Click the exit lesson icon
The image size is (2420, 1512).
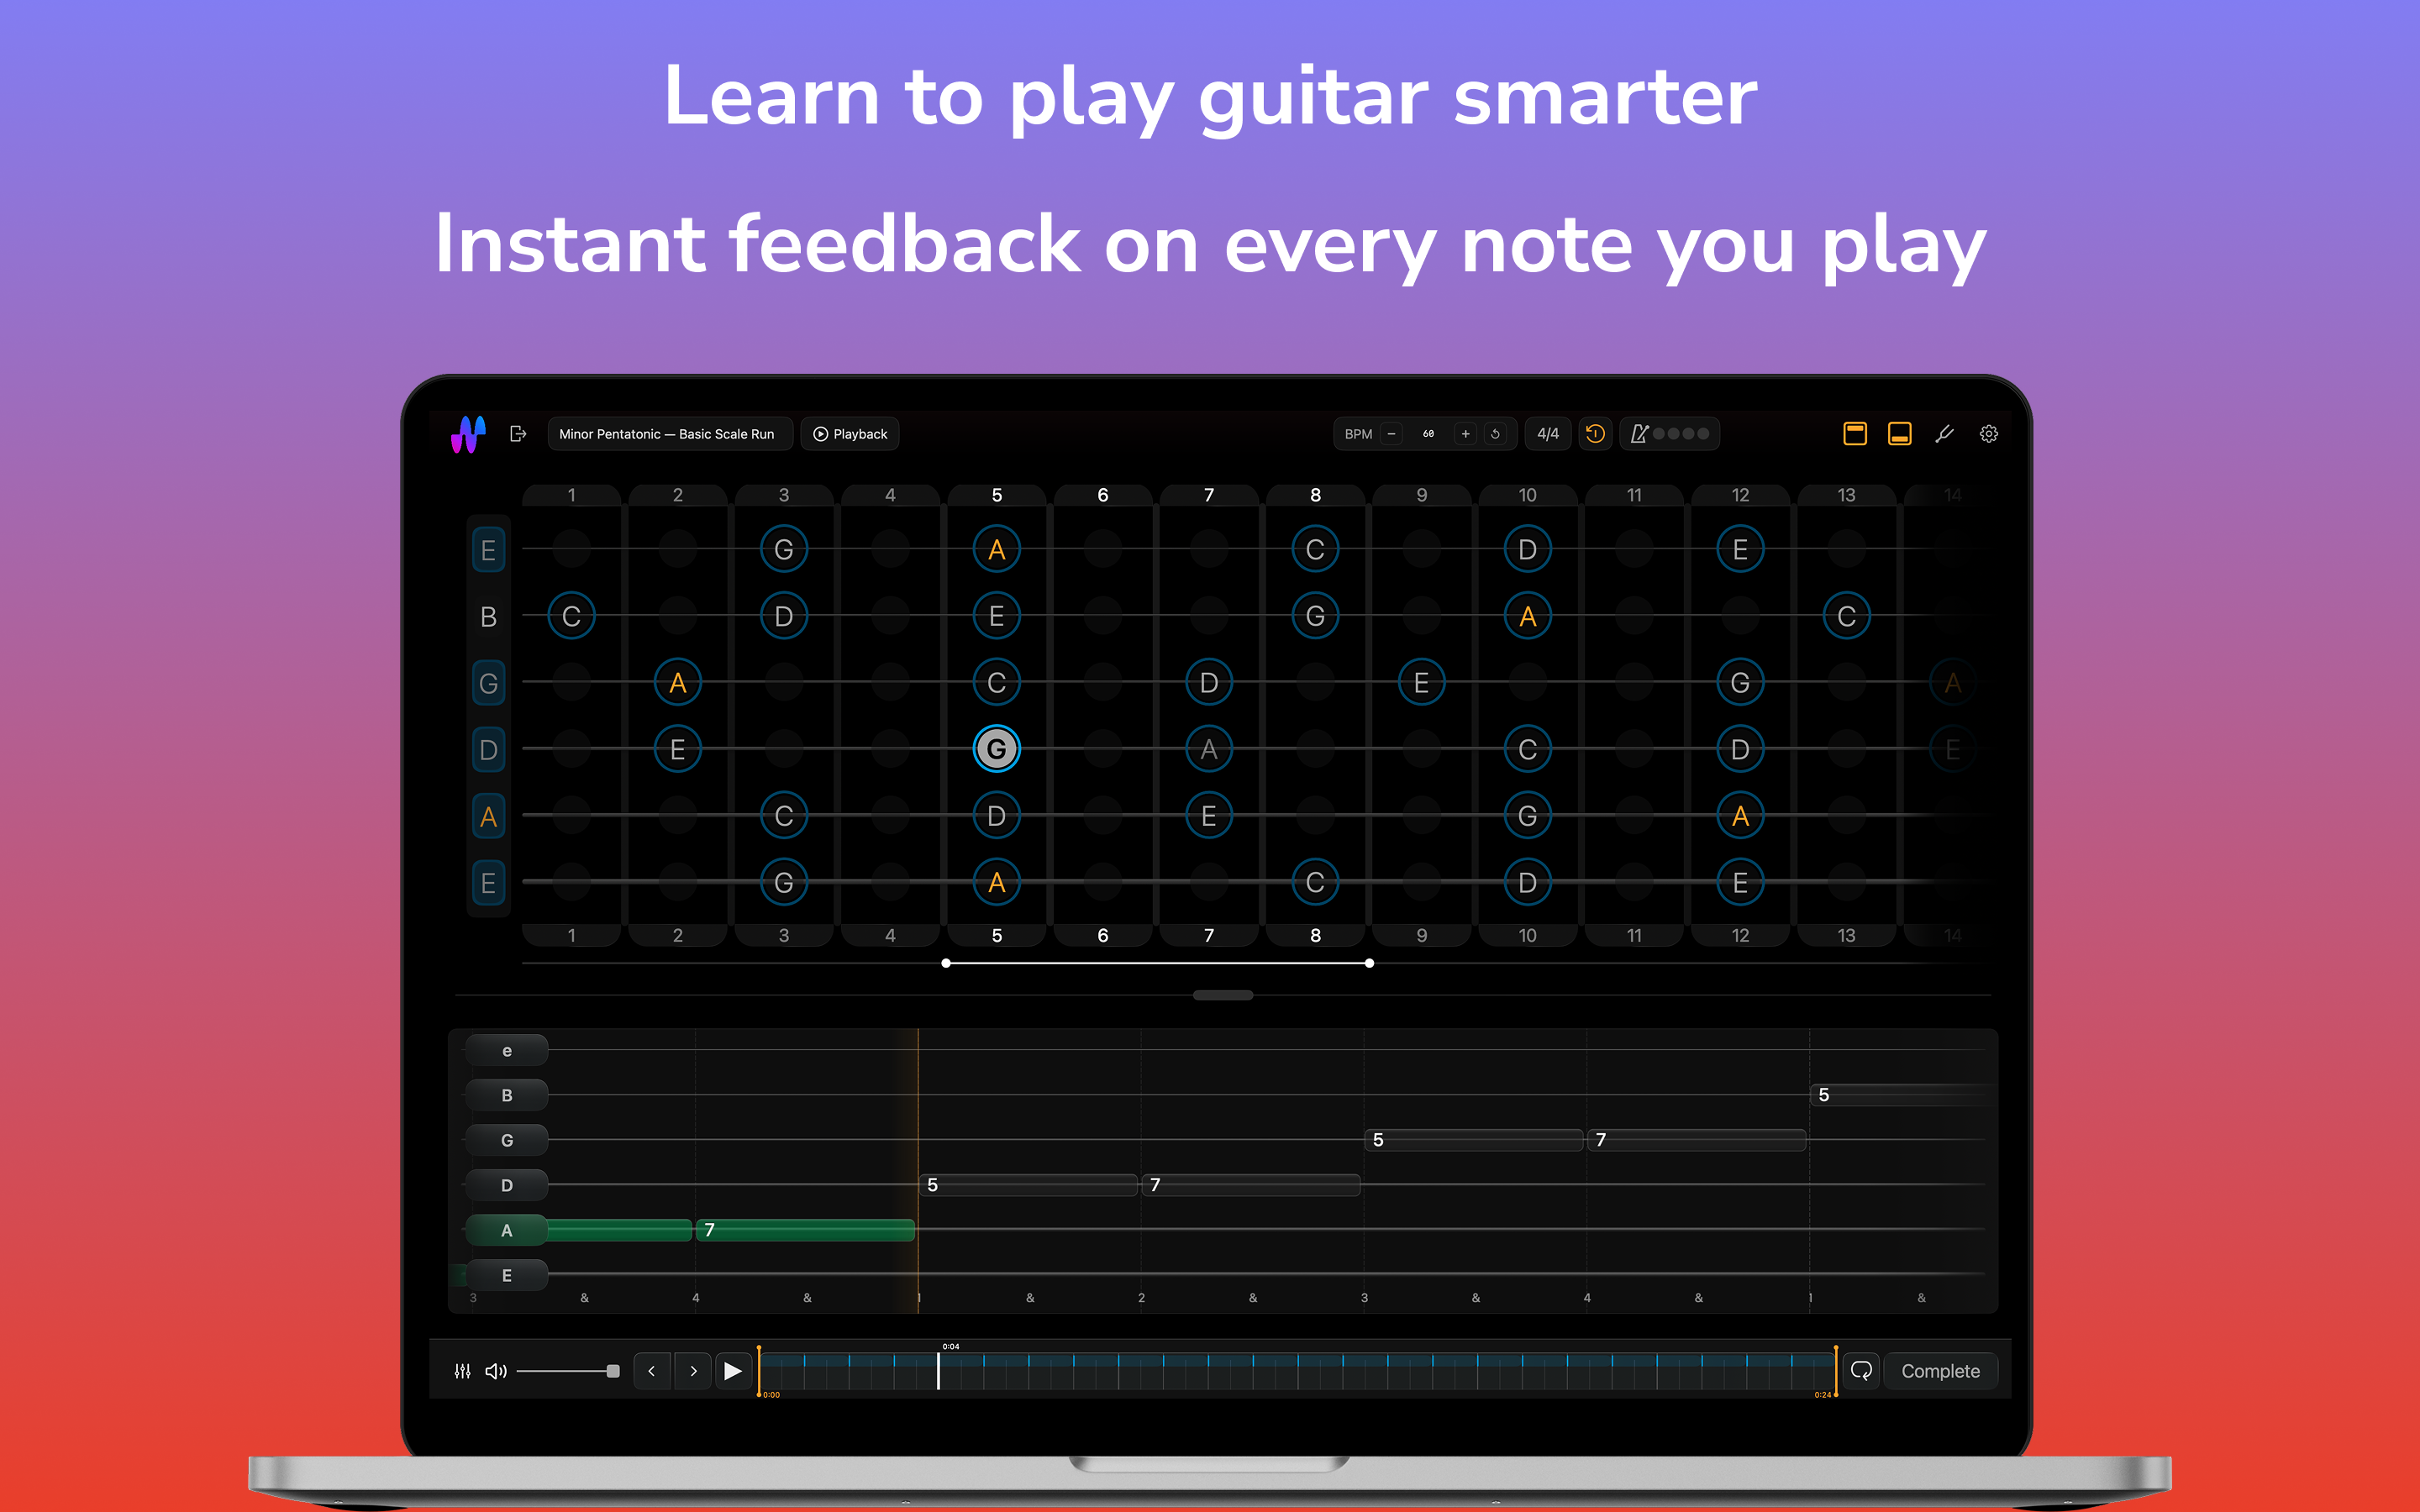tap(518, 434)
